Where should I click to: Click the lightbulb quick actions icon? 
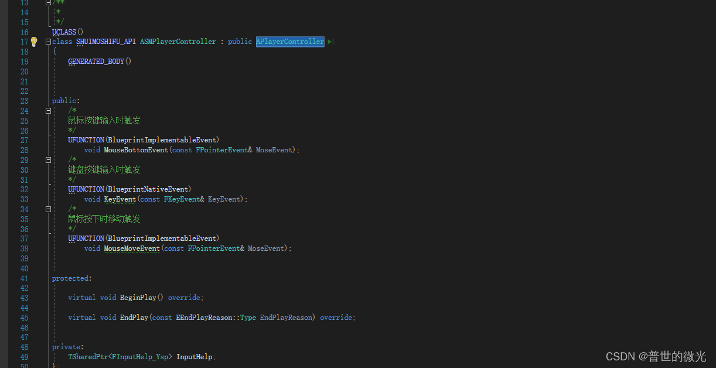33,42
